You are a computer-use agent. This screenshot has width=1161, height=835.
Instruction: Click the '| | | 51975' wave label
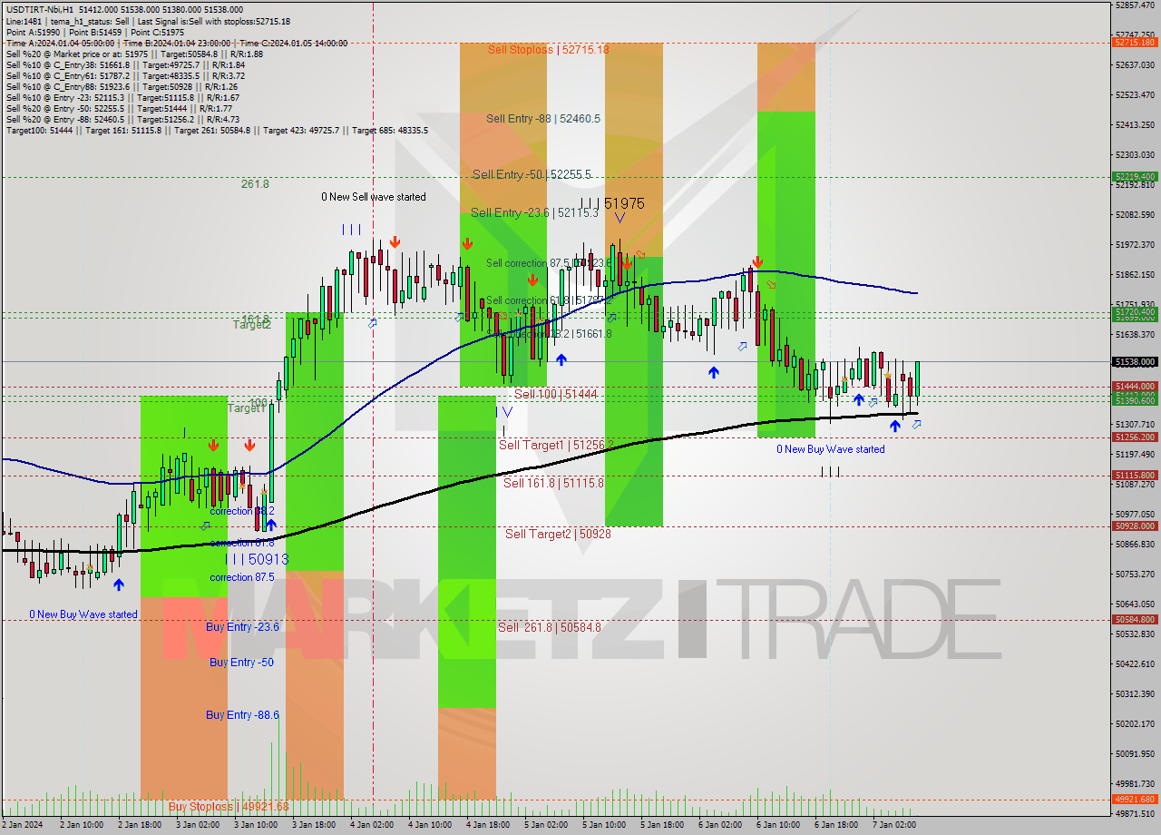click(612, 204)
